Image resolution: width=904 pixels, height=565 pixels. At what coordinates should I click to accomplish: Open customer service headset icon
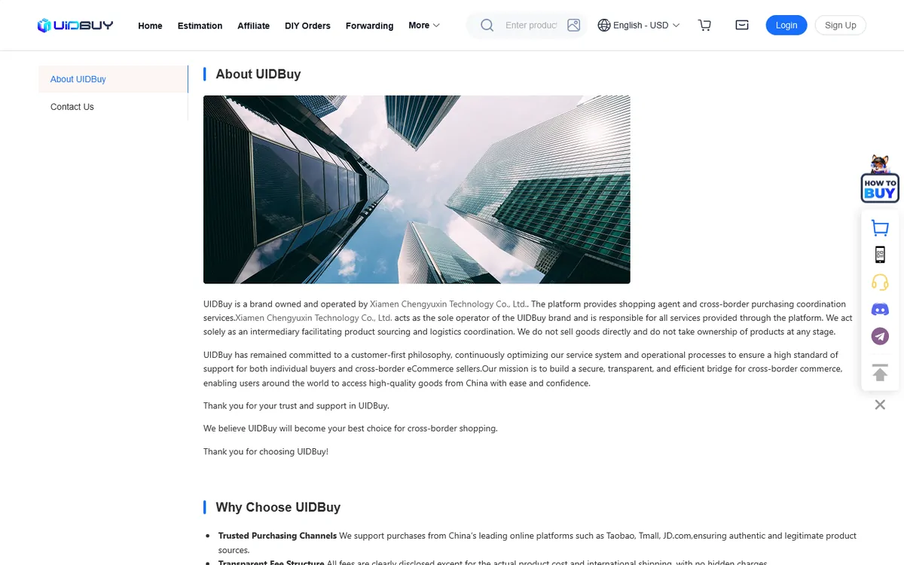tap(880, 282)
